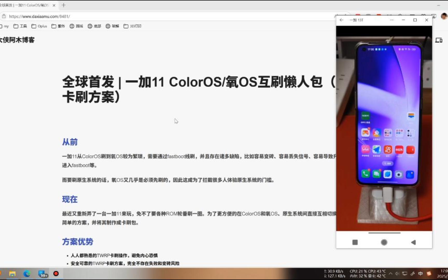Viewport: 448px width, 280px height.
Task: Click the bullet 人人都熟悉的TWRP卡刷操作
Action: pos(114,256)
